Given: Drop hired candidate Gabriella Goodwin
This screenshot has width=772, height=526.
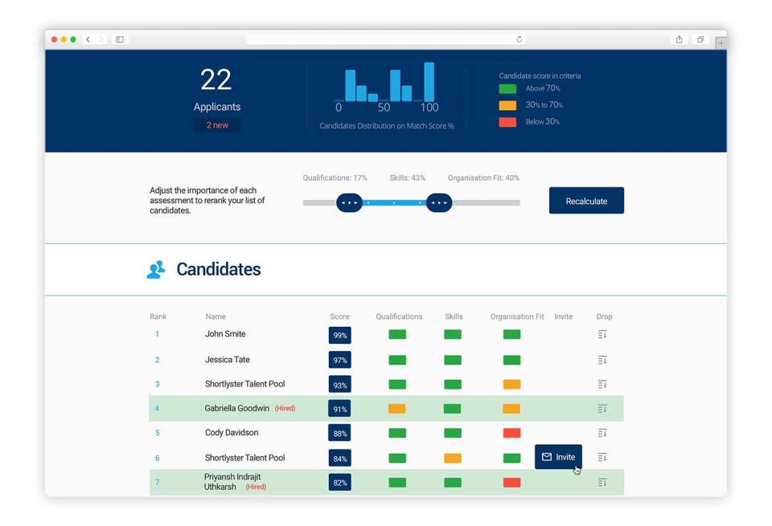Looking at the screenshot, I should 602,408.
